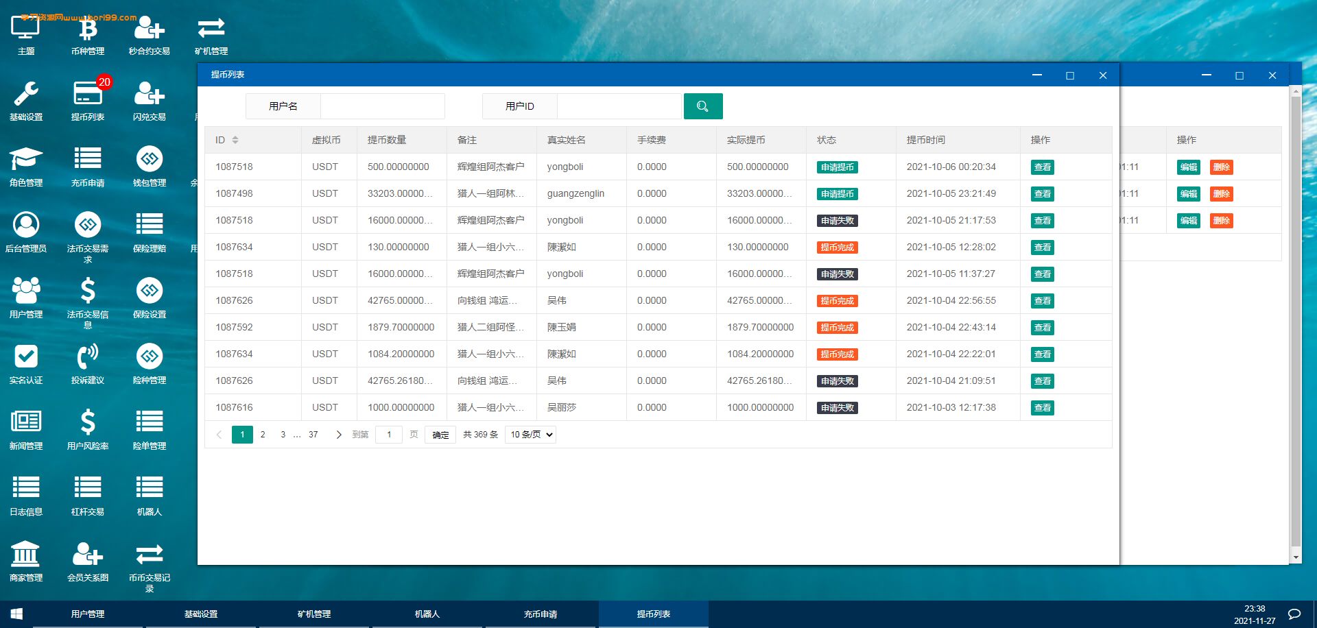Switch to 机器人 taskbar tab

(x=427, y=614)
